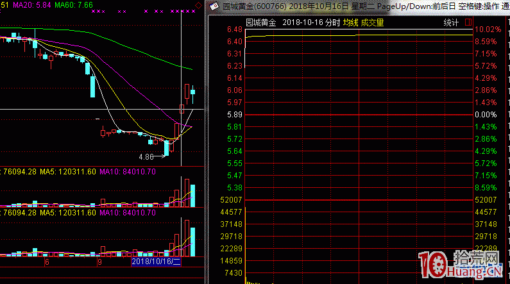The width and height of the screenshot is (510, 284).
Task: Click the 6.23 price axis label
Action: [235, 66]
